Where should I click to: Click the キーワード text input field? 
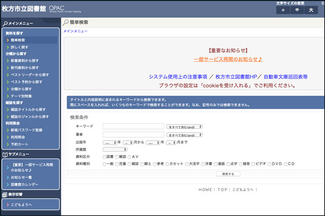click(x=133, y=126)
